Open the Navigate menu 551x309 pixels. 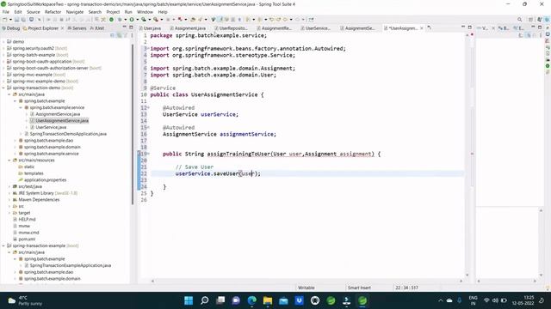click(x=75, y=12)
